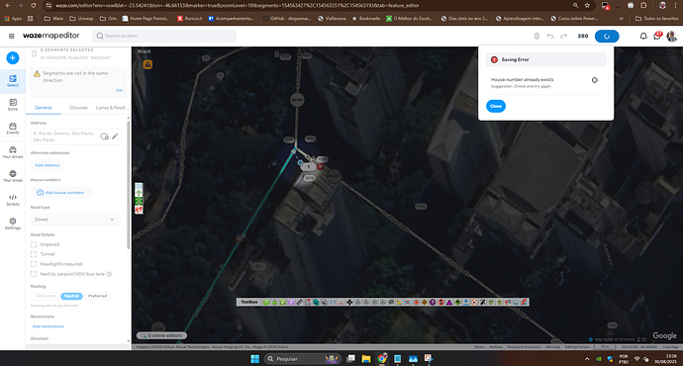Expand the bookmarks overflow chevron
Screen dimensions: 683x366
click(622, 18)
